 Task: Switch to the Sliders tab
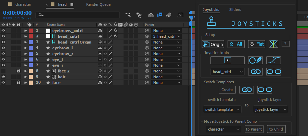(235, 10)
